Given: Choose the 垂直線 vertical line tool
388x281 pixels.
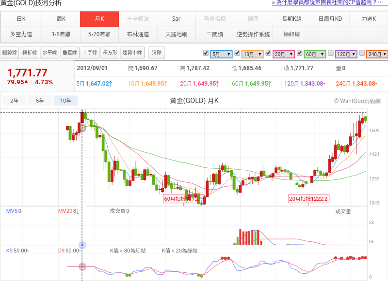Looking at the screenshot, I should pos(69,52).
